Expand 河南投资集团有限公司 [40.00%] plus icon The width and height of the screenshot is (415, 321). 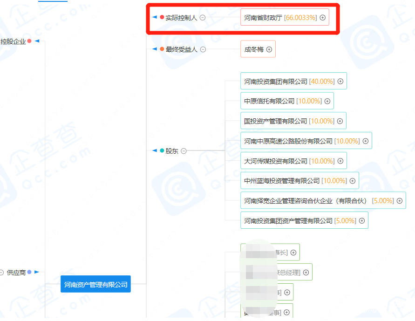pyautogui.click(x=340, y=81)
